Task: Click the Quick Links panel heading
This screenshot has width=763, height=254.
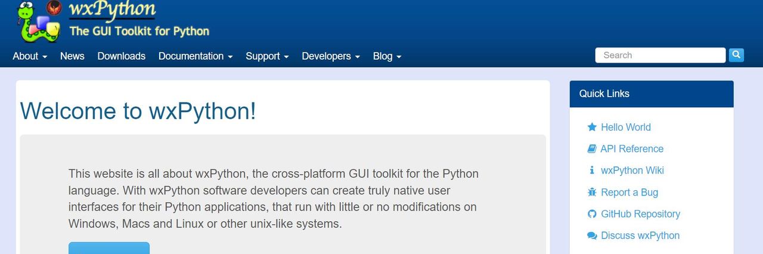Action: click(x=652, y=94)
